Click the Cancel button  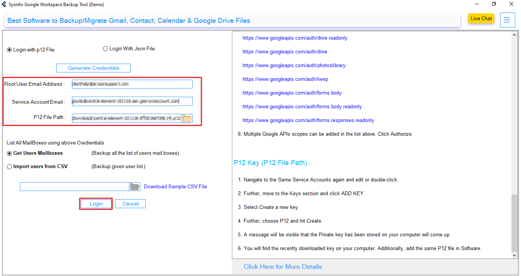130,204
